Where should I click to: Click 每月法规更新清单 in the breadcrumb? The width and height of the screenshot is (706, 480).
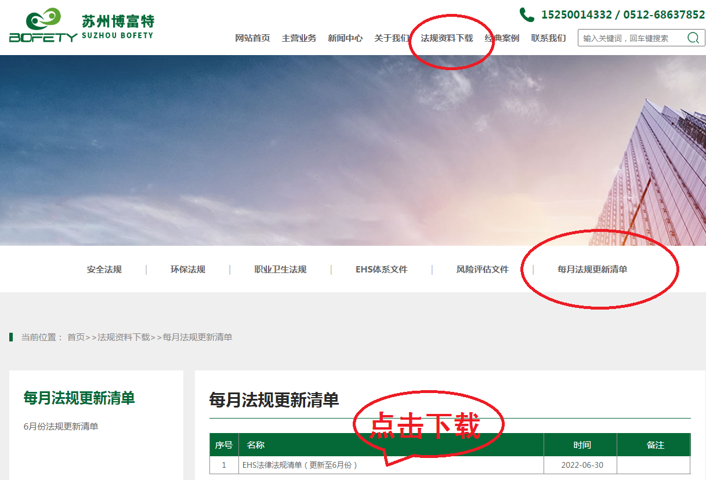tap(197, 337)
